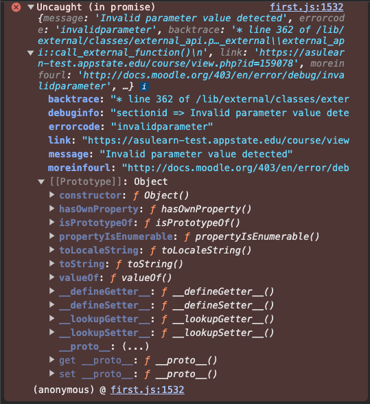Invoke the __proto__ (...) getter value
The height and width of the screenshot is (404, 370).
pyautogui.click(x=135, y=346)
